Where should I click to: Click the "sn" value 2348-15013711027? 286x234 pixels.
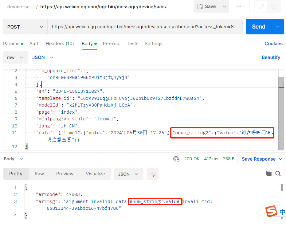click(x=77, y=91)
